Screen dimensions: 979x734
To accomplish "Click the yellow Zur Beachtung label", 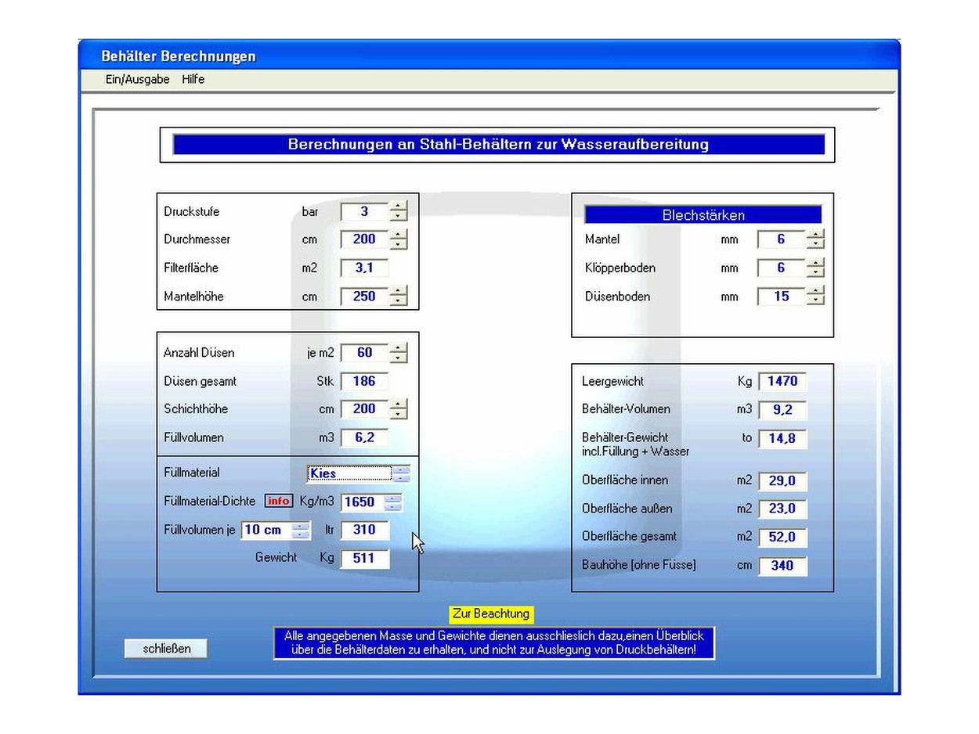I will click(x=491, y=614).
